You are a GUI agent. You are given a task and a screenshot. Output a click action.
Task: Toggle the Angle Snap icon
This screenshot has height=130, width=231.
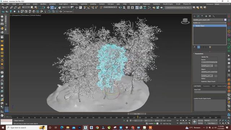89,7
